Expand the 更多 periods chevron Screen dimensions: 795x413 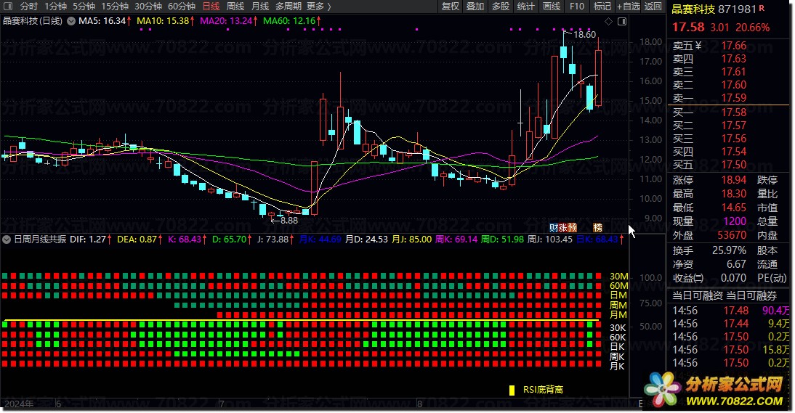330,7
